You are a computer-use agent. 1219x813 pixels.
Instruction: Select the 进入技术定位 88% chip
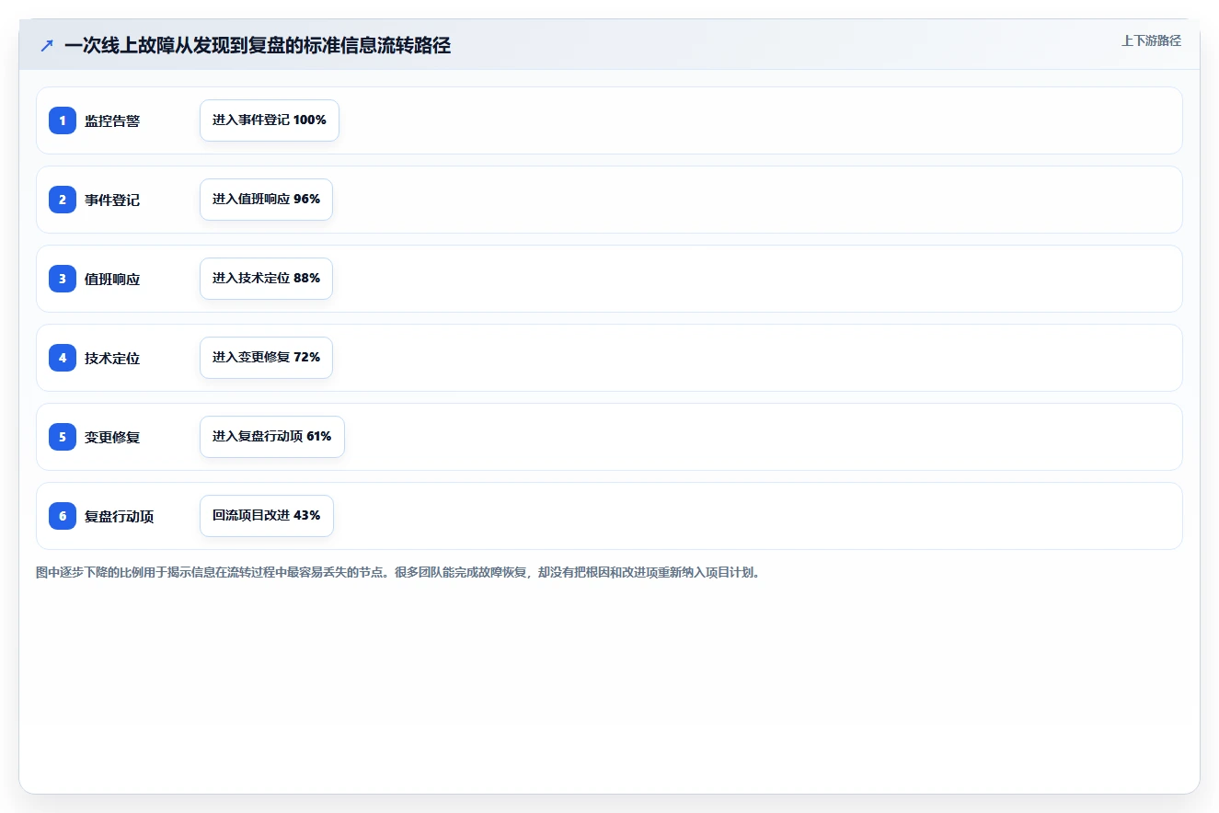pos(266,279)
